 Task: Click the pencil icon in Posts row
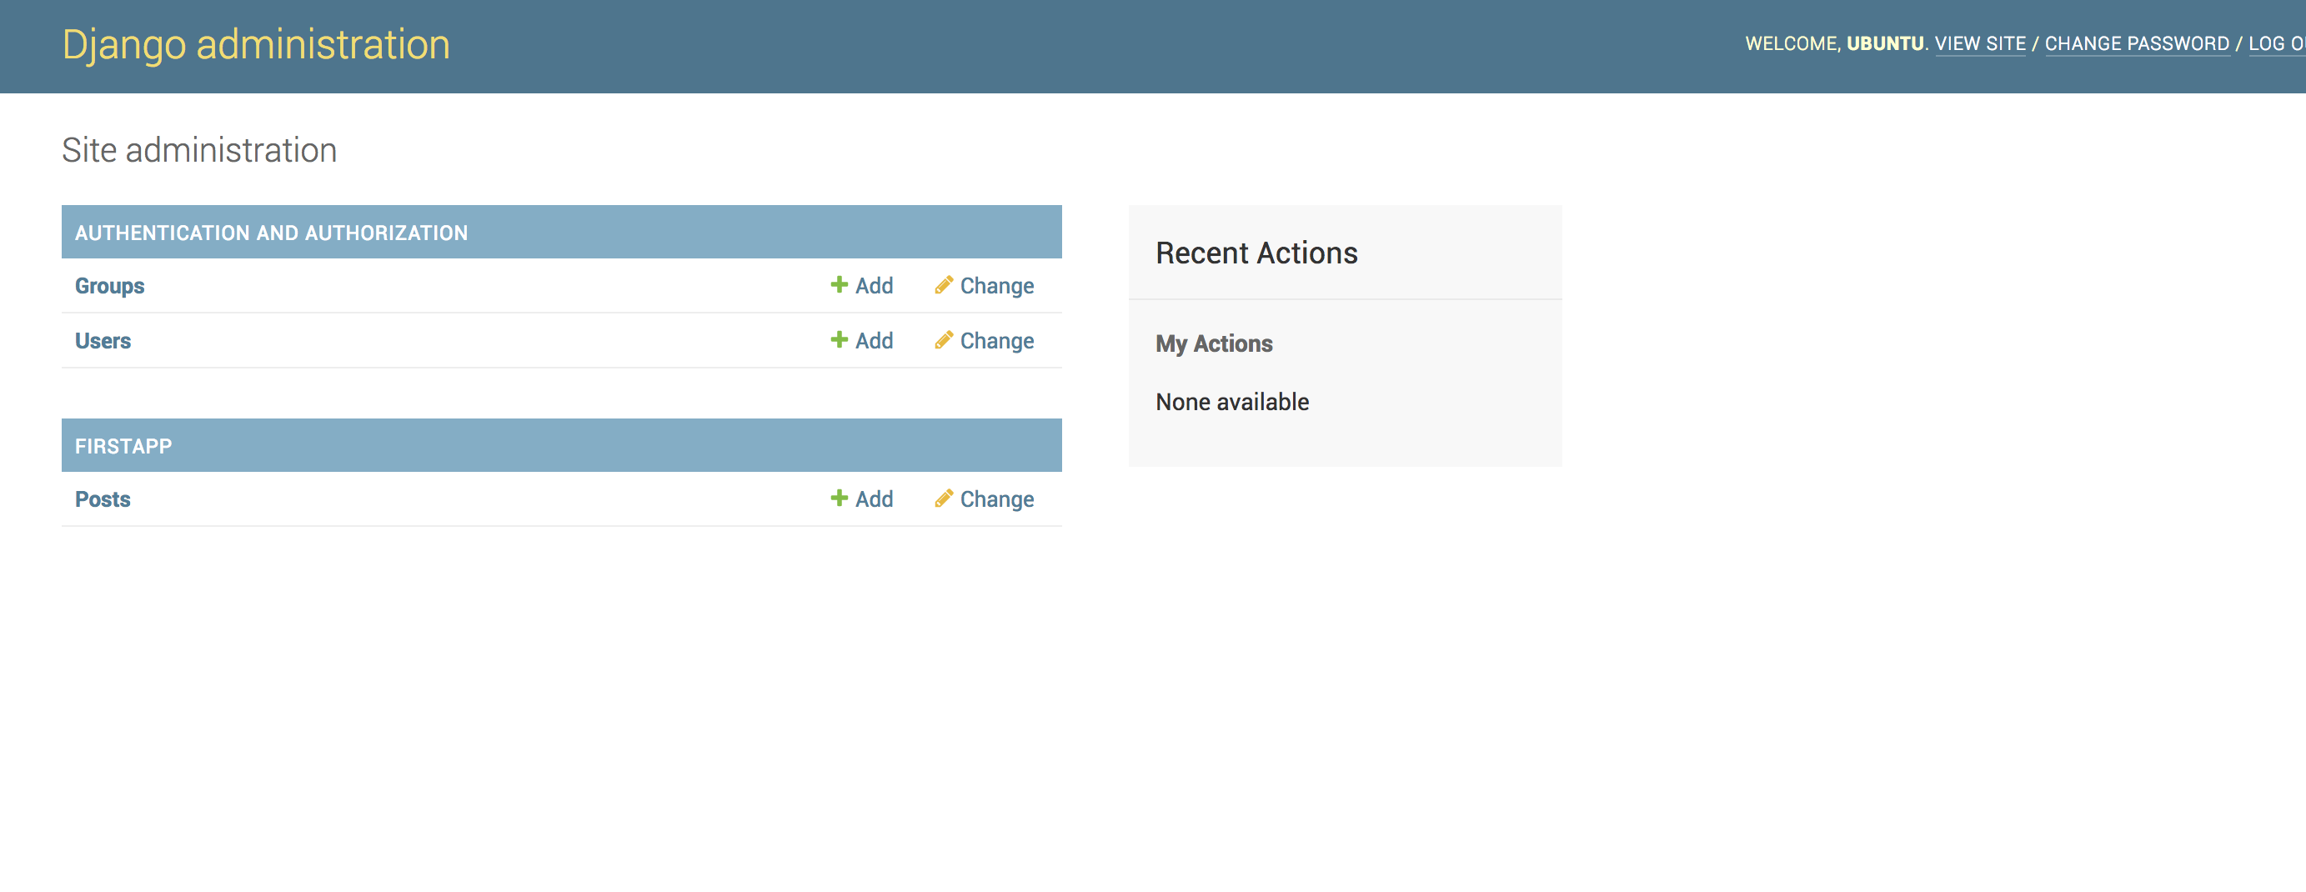click(943, 499)
